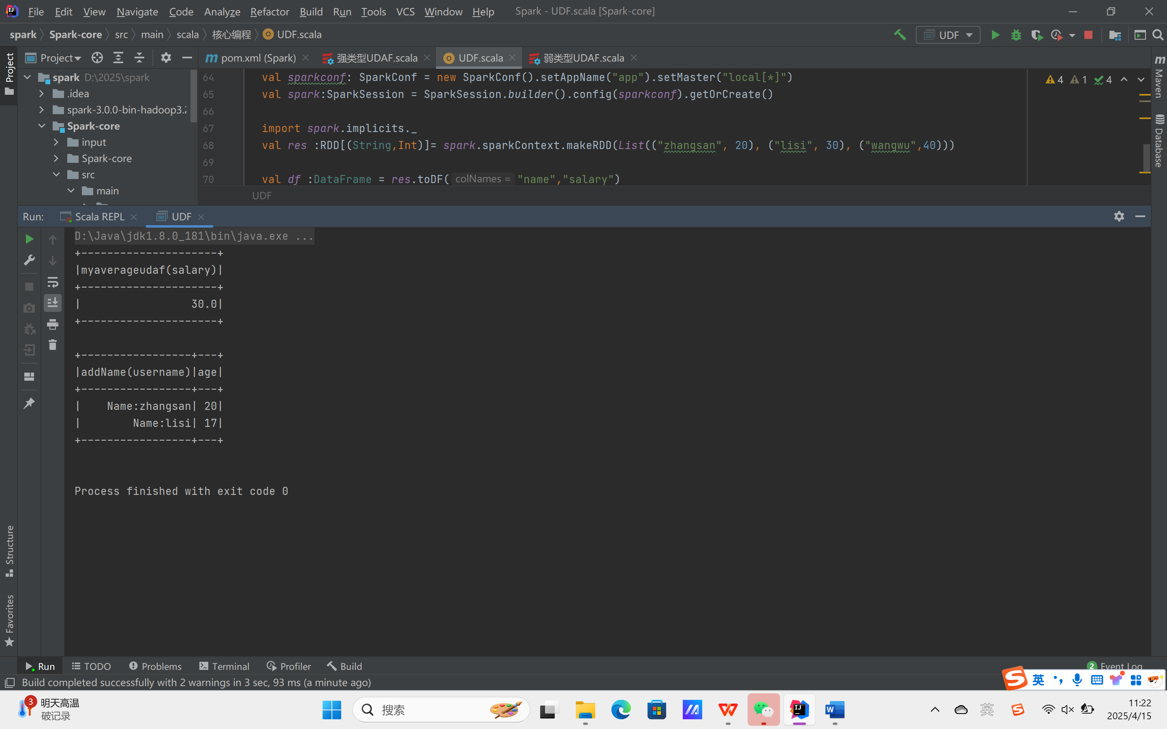The image size is (1167, 729).
Task: Toggle soft-wrap in the run console
Action: pyautogui.click(x=53, y=282)
